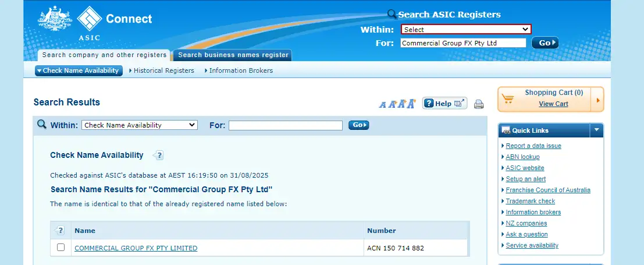The height and width of the screenshot is (265, 644).
Task: Open the View Cart link
Action: 553,104
